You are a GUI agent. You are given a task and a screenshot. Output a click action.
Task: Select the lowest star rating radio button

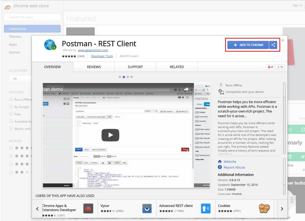[11, 172]
